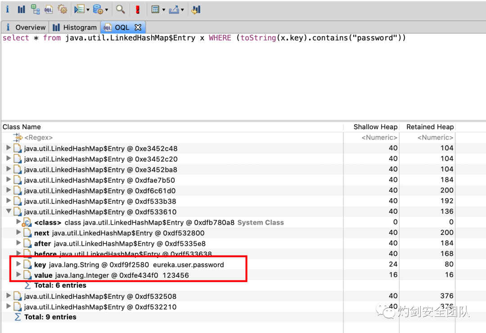Click inside the OQL query text editor
The image size is (486, 333).
point(243,77)
